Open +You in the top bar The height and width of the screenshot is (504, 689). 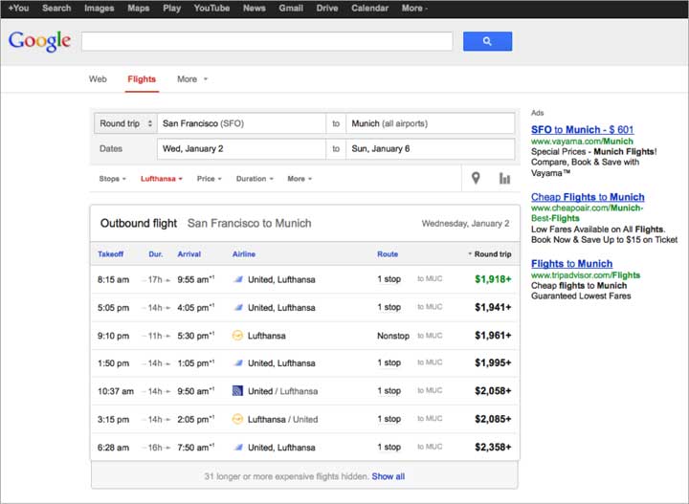point(18,8)
